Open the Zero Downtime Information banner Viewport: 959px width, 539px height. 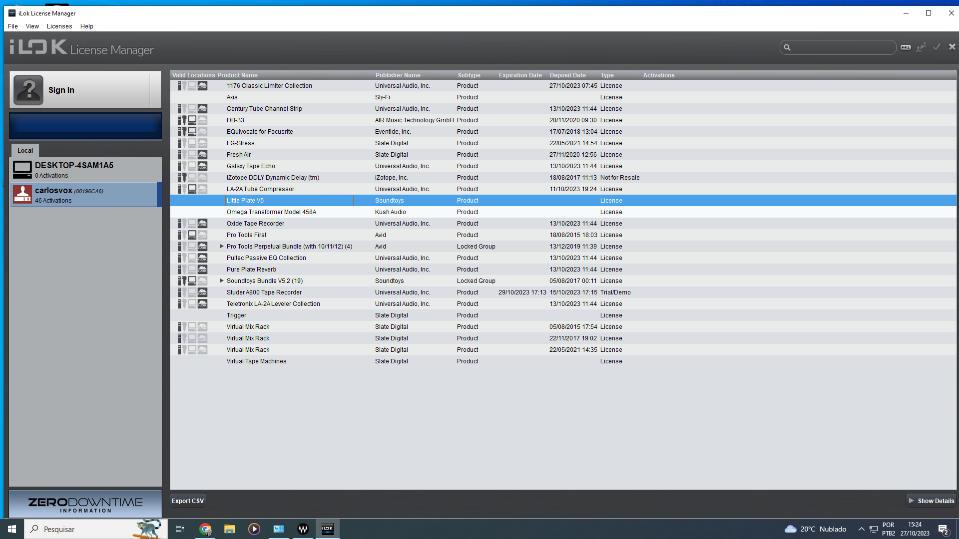[85, 504]
